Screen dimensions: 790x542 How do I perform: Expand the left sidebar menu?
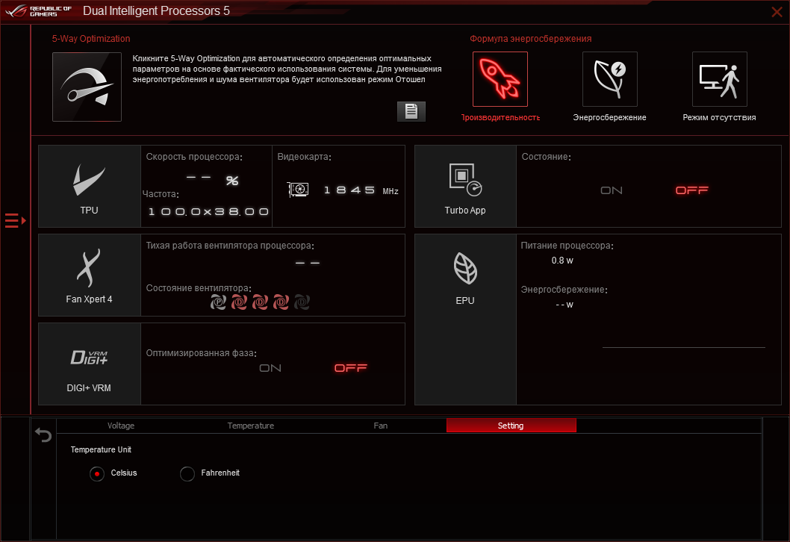tap(15, 221)
